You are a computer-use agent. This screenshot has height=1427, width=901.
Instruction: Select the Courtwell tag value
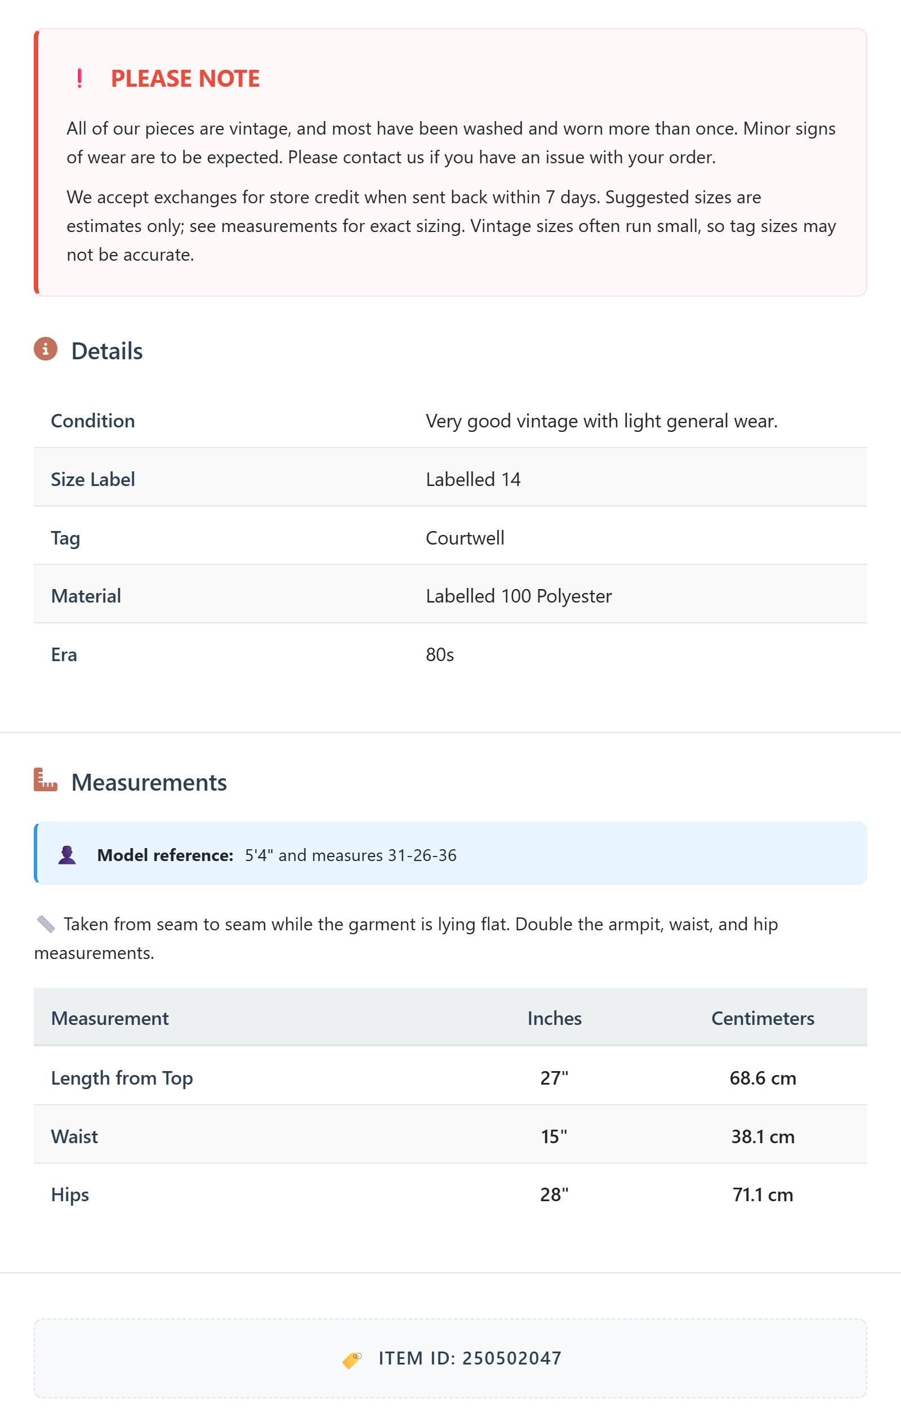[x=465, y=537]
